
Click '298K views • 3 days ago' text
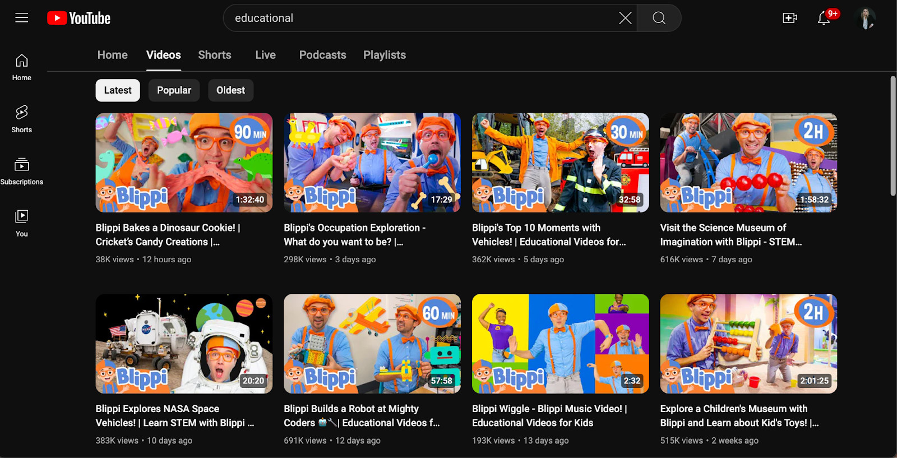[x=330, y=260]
